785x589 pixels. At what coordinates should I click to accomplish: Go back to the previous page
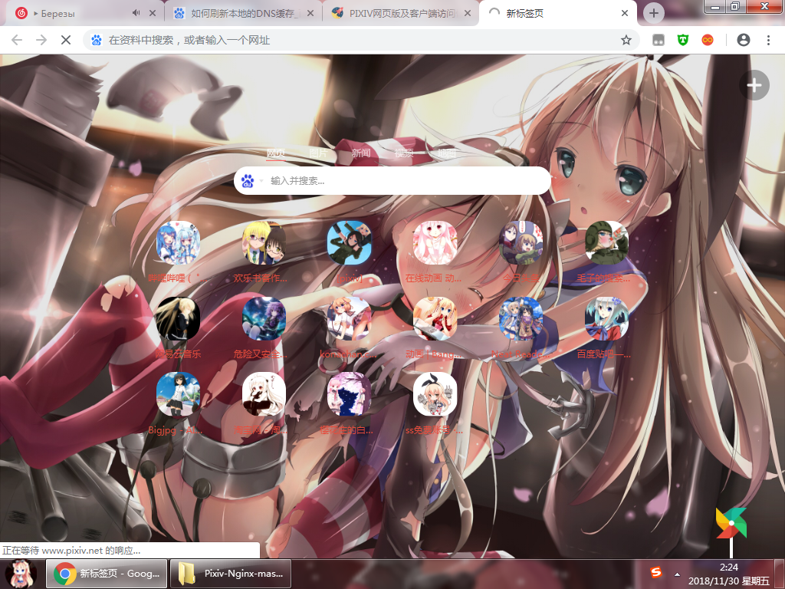(17, 40)
